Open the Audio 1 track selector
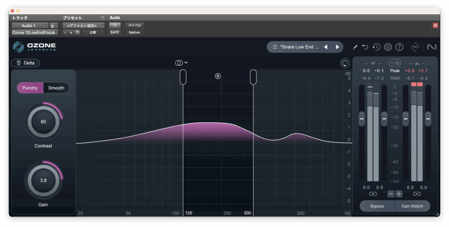This screenshot has width=449, height=227. 30,25
